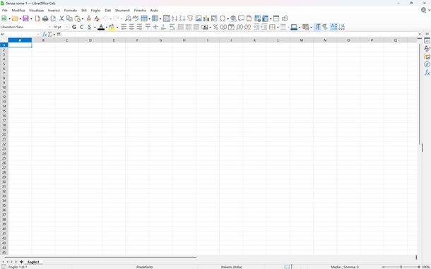
Task: Set font color A swatch
Action: coord(101,27)
